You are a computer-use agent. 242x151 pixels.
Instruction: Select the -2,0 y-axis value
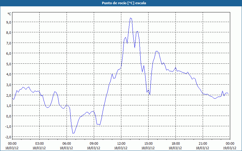click(8, 137)
